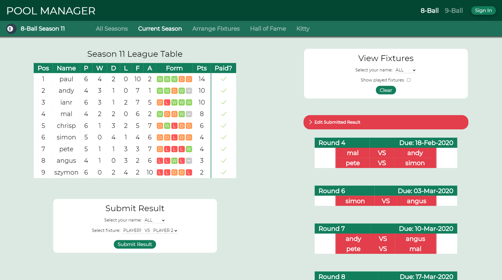
Task: Click the first form badge in paul's row
Action: [160, 79]
